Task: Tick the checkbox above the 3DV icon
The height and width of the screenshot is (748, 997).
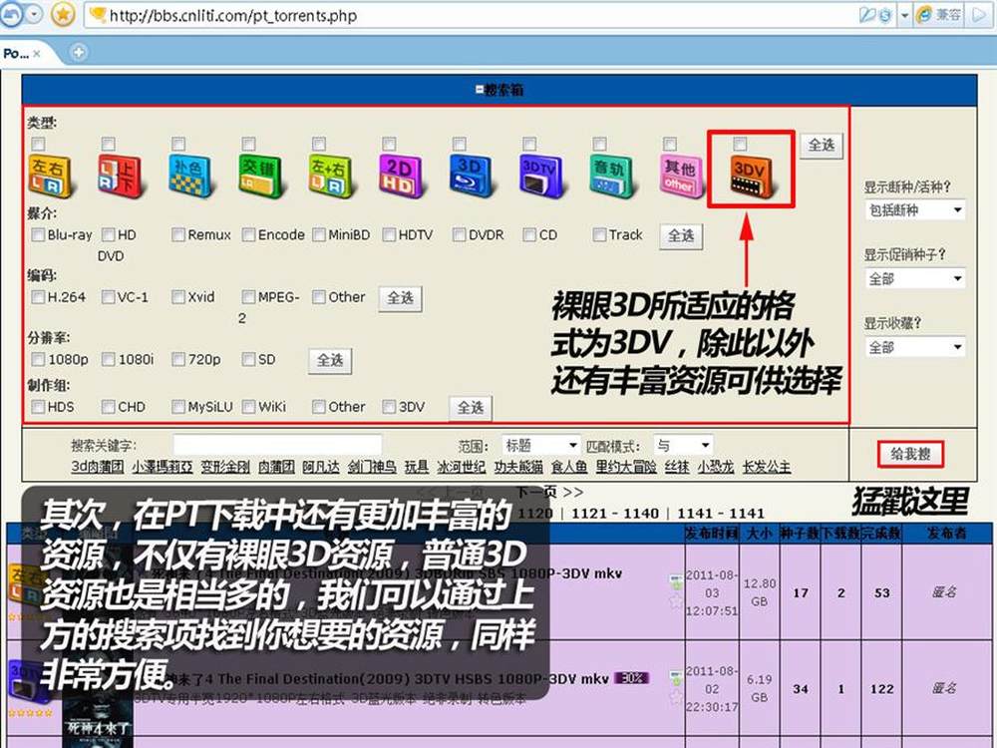Action: coord(740,144)
